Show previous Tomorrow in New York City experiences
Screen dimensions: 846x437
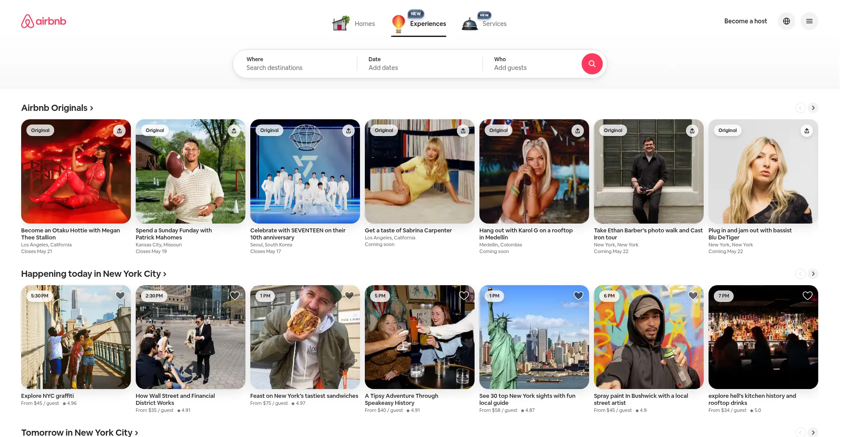tap(801, 433)
